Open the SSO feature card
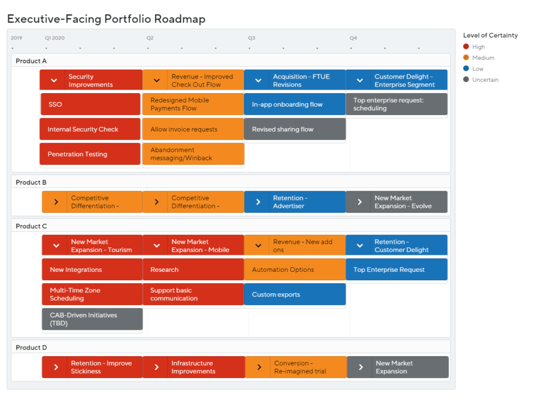 pos(90,104)
